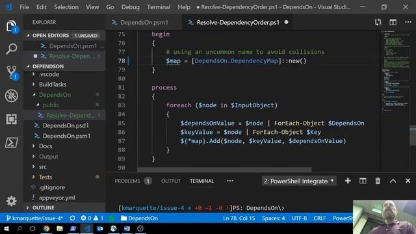The width and height of the screenshot is (416, 234).
Task: Open the File menu
Action: tap(24, 7)
